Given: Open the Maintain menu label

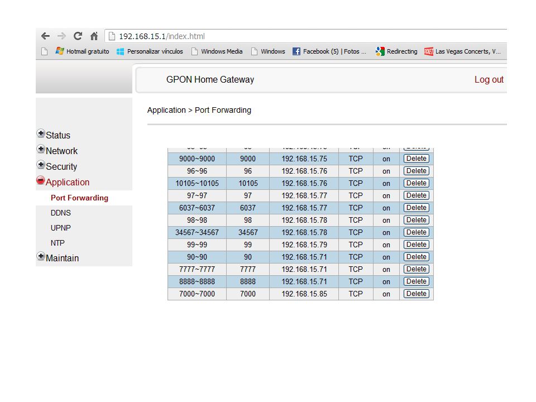Looking at the screenshot, I should point(62,259).
